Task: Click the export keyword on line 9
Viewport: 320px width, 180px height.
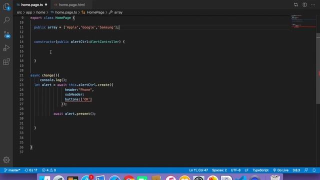Action: click(36, 18)
